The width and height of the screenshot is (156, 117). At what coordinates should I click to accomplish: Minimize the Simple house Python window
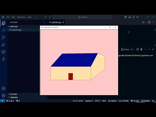[105, 27]
